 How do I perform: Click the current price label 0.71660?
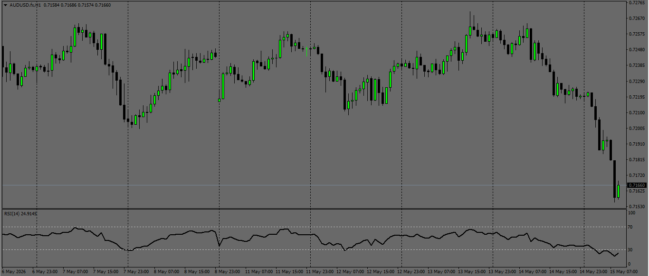pos(637,185)
